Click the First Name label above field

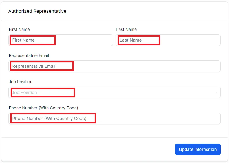pos(19,29)
